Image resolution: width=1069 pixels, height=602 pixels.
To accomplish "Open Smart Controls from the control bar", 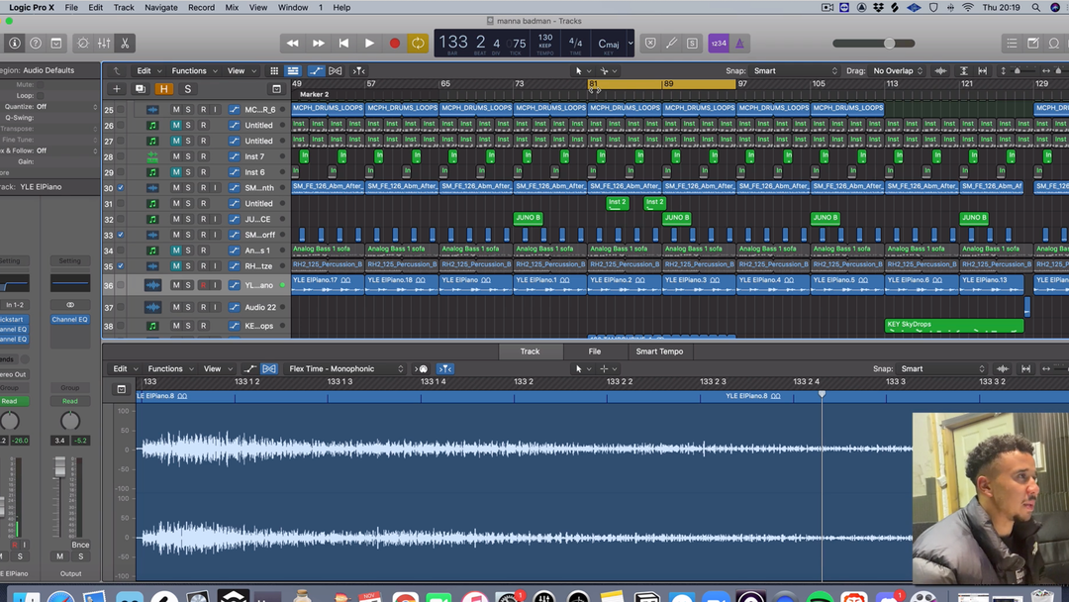I will pyautogui.click(x=82, y=44).
